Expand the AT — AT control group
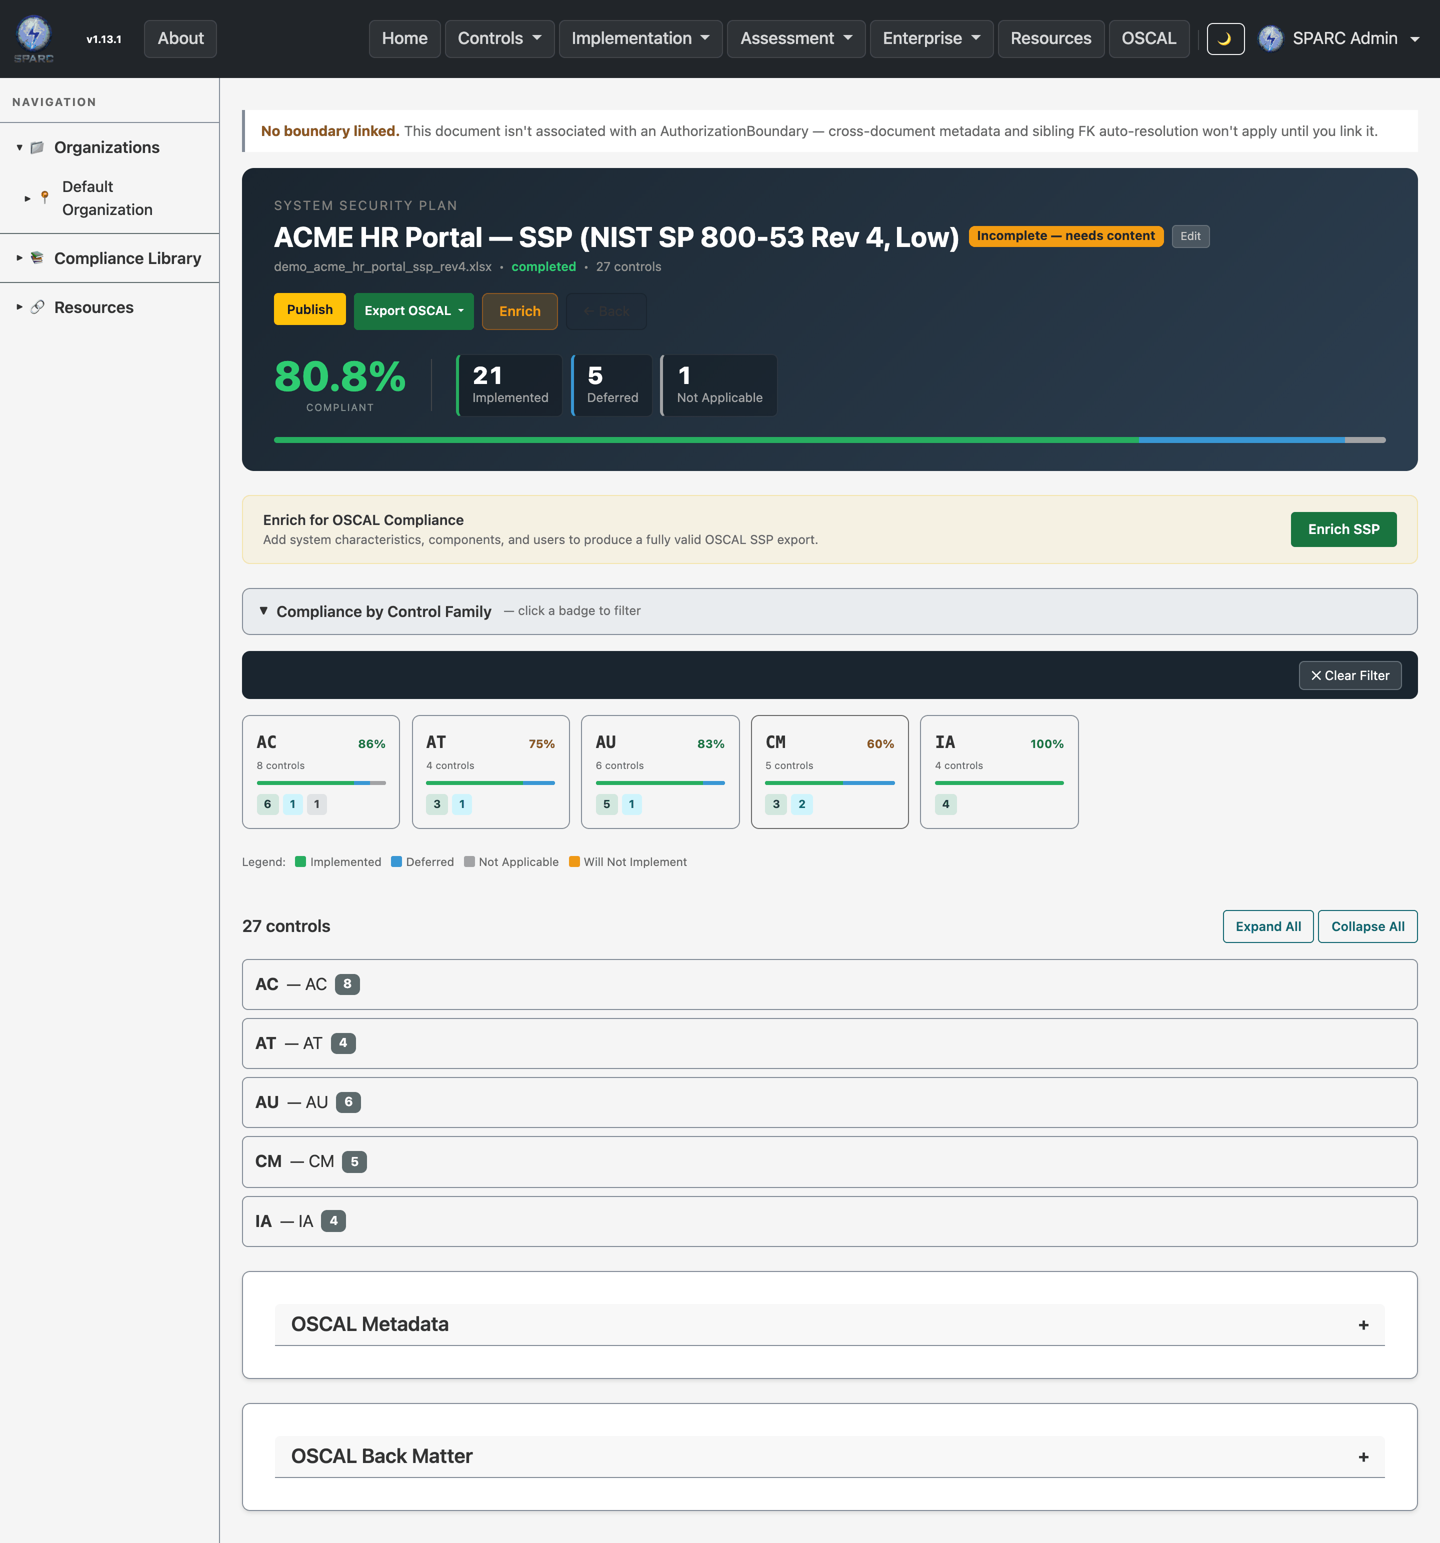This screenshot has width=1440, height=1543. (x=829, y=1043)
